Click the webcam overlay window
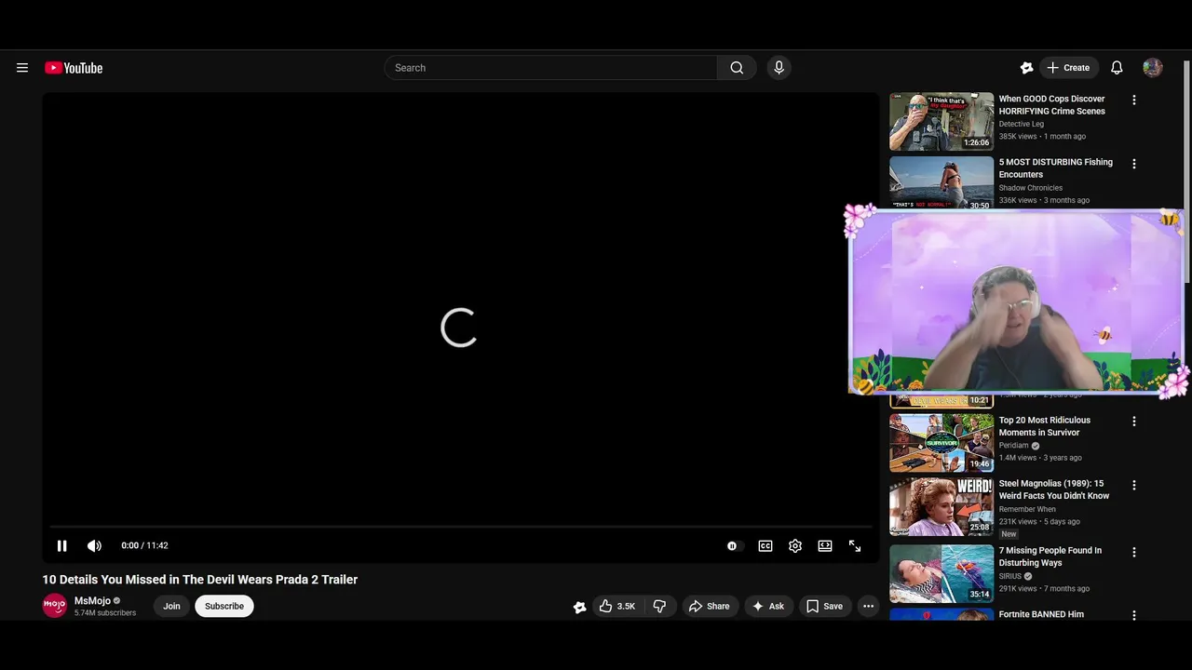 [1017, 301]
